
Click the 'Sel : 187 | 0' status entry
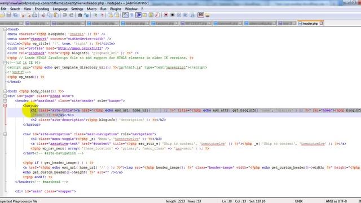pos(257,201)
